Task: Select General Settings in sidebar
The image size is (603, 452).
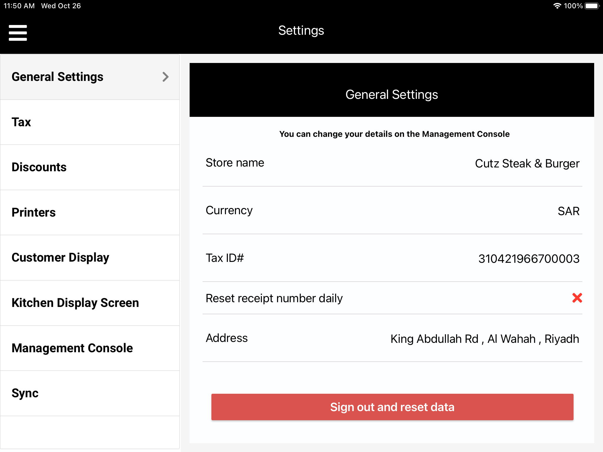Action: 90,77
